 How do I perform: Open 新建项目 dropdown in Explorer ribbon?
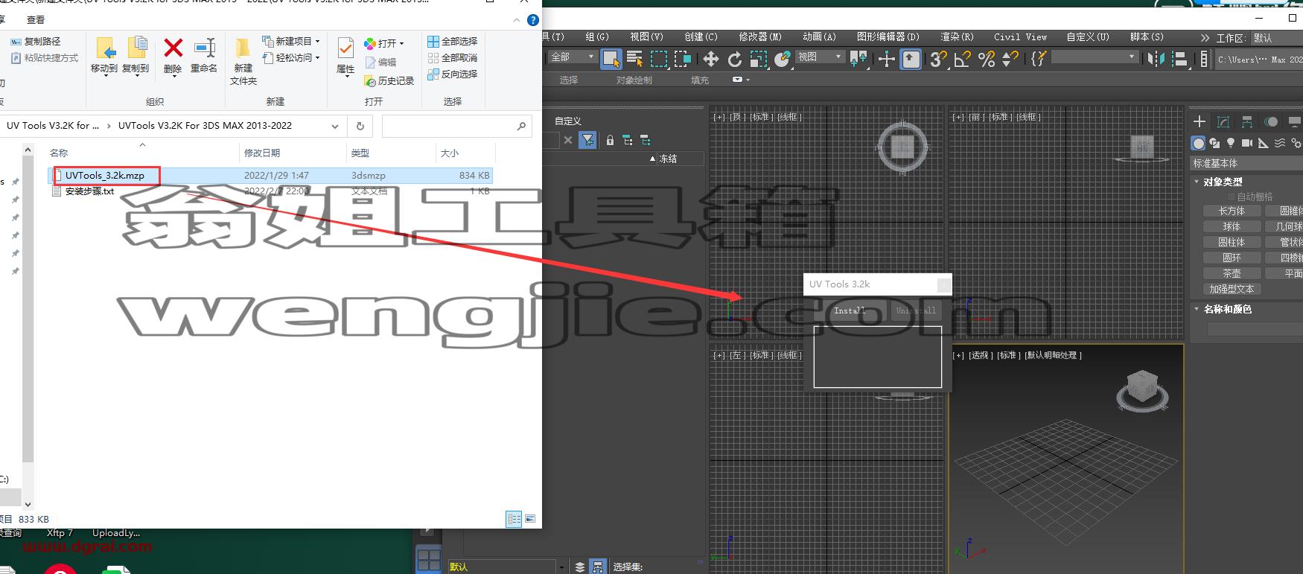(x=291, y=41)
